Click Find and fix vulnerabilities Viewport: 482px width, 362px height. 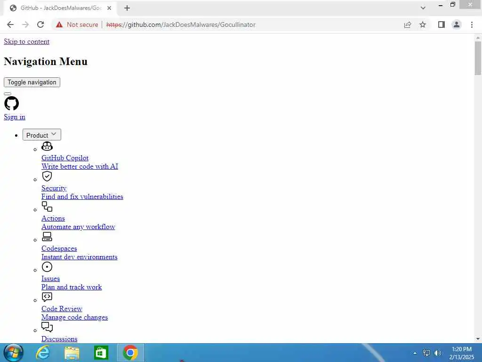click(x=82, y=197)
